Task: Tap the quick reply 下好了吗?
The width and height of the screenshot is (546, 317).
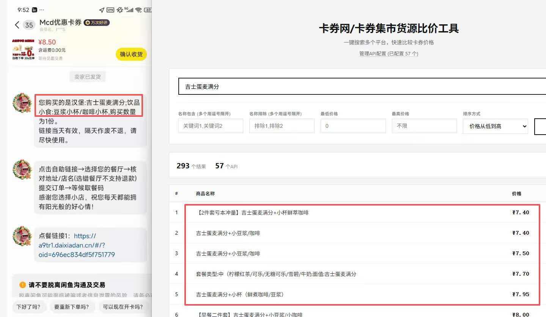Action: pos(29,307)
